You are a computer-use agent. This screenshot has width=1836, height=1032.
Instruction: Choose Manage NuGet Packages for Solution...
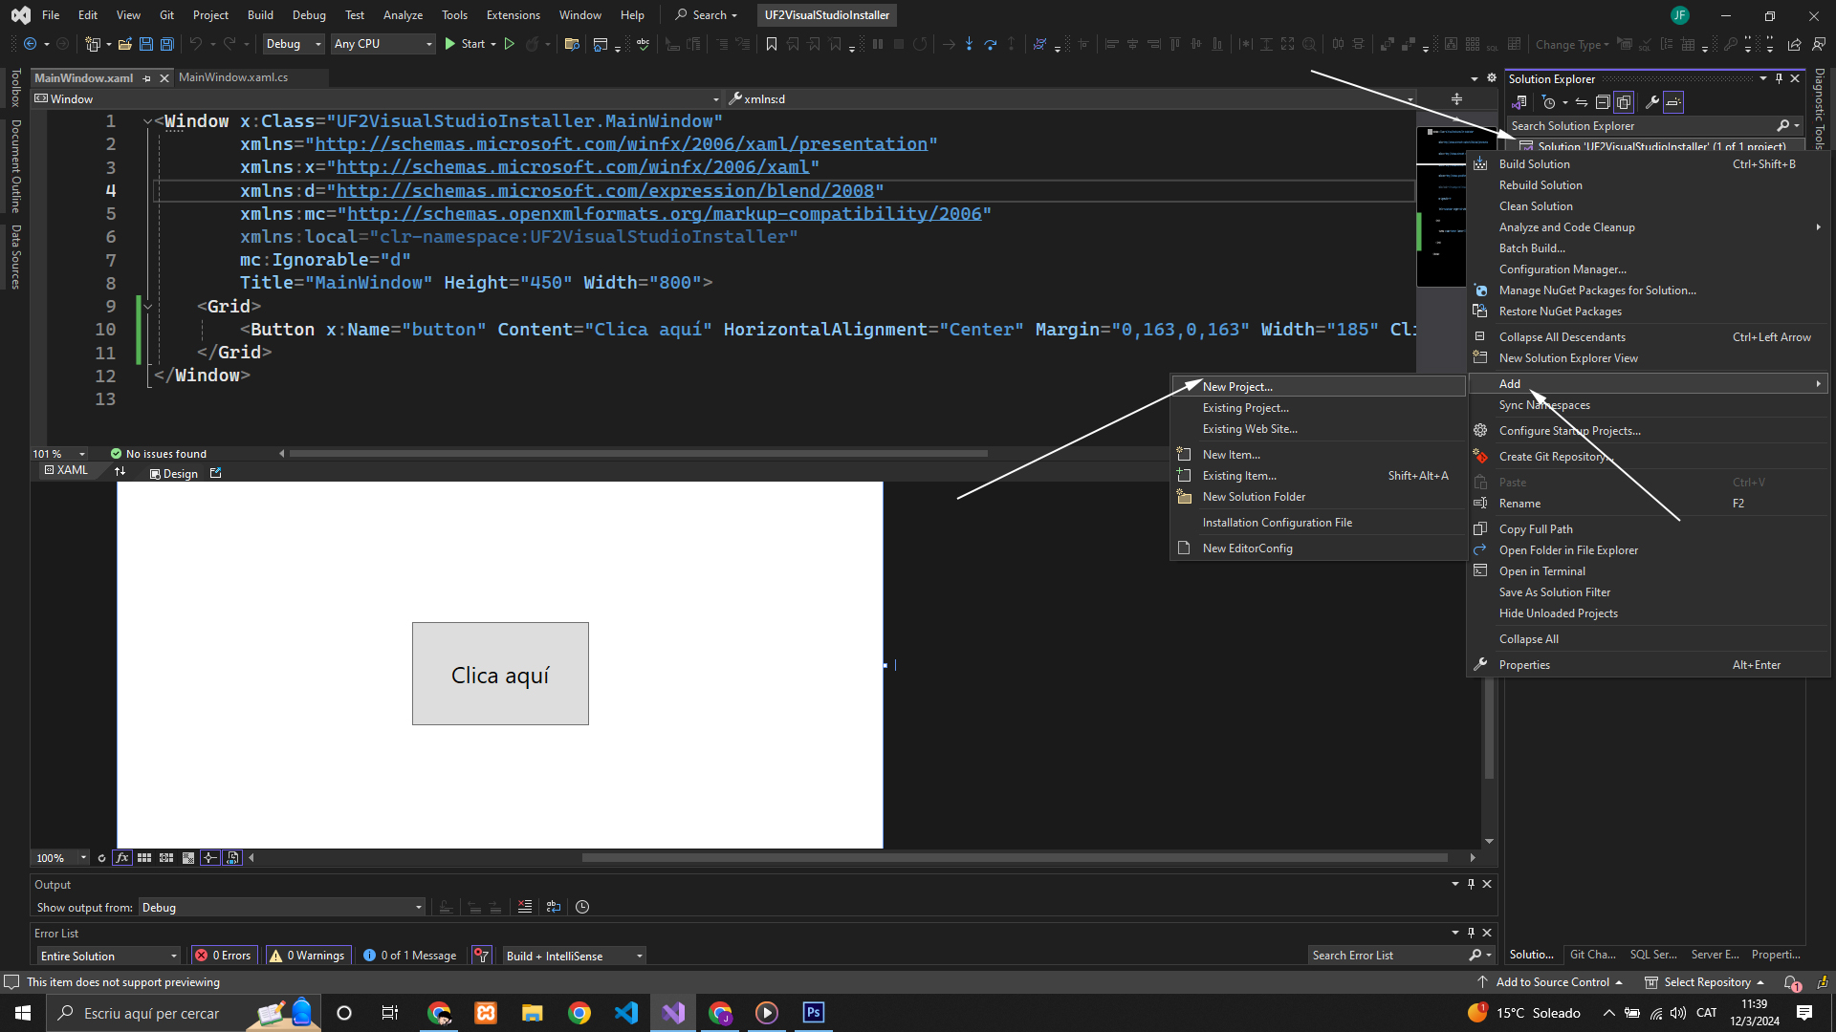[1597, 290]
